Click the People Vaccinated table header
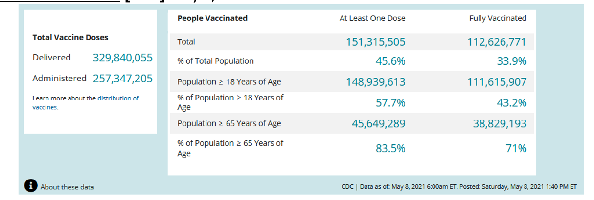The image size is (594, 200). tap(212, 18)
